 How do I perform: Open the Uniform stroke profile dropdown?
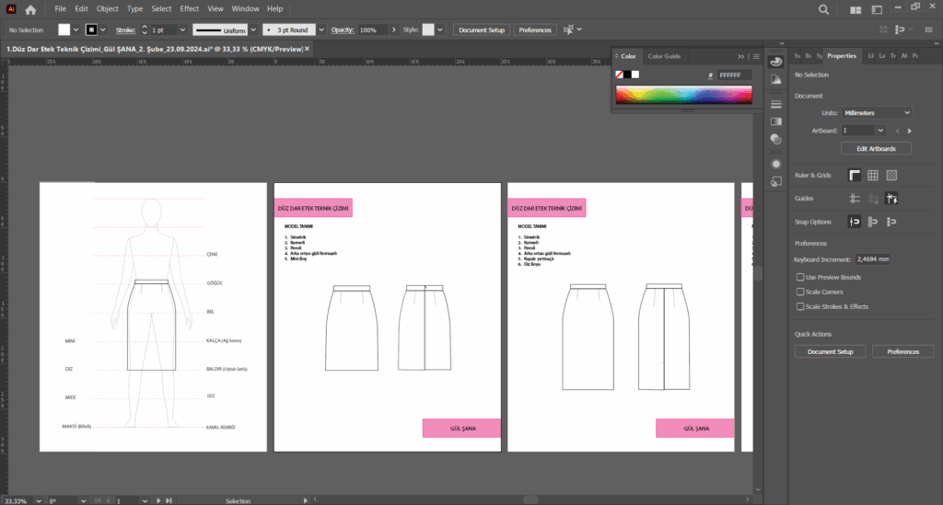(x=254, y=29)
